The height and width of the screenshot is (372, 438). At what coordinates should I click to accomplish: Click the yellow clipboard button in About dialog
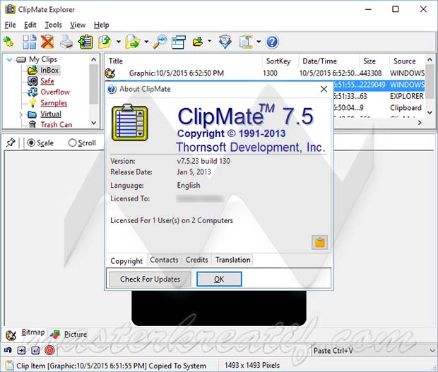pos(319,242)
